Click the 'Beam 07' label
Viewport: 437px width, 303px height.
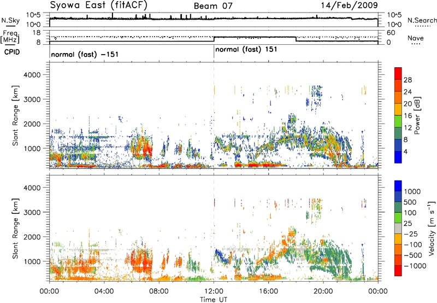(213, 6)
